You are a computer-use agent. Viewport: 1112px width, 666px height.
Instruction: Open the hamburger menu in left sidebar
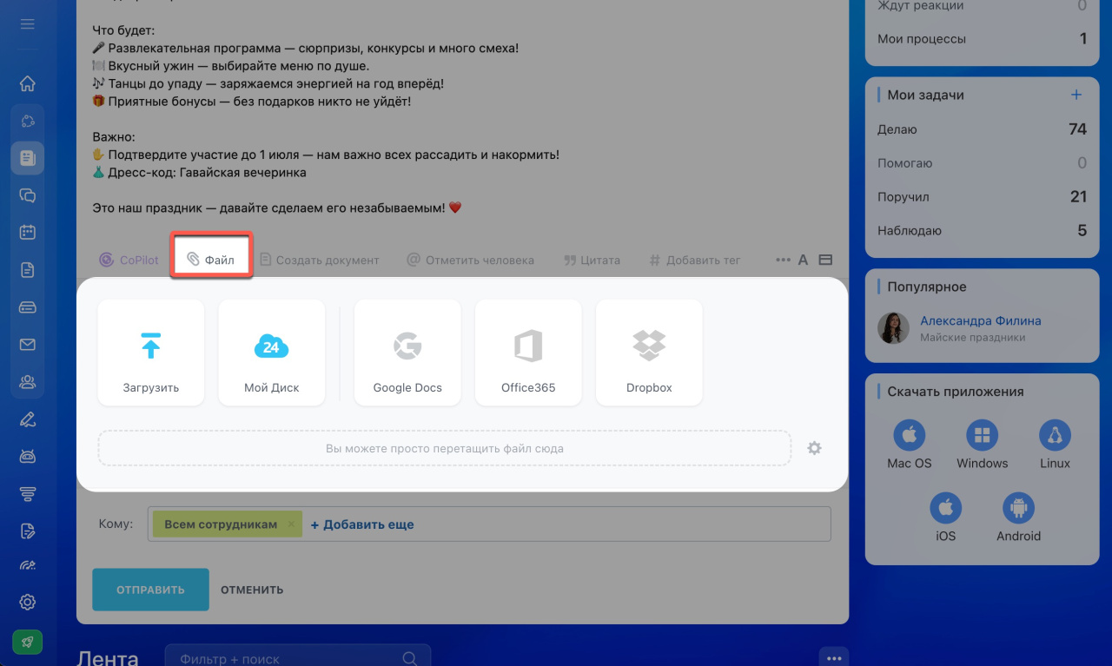[x=27, y=24]
